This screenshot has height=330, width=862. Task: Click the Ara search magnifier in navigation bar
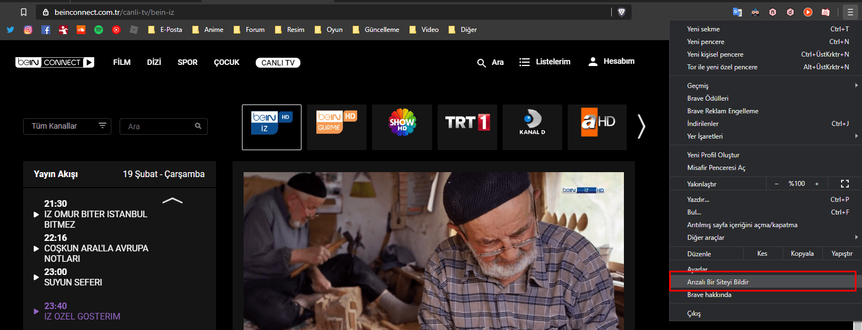click(481, 63)
